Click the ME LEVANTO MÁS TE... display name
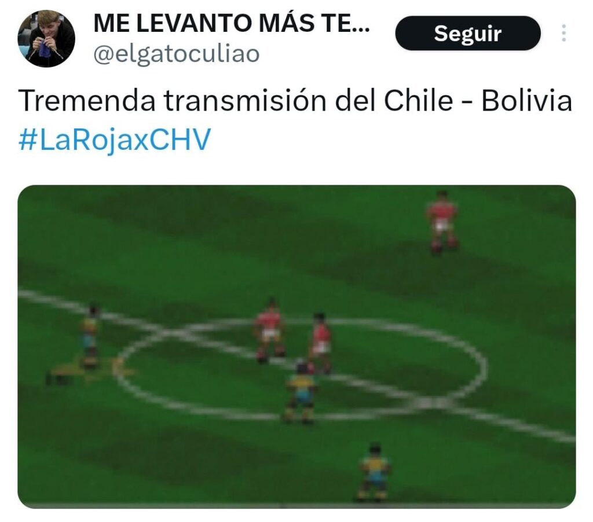The image size is (593, 522). (232, 23)
